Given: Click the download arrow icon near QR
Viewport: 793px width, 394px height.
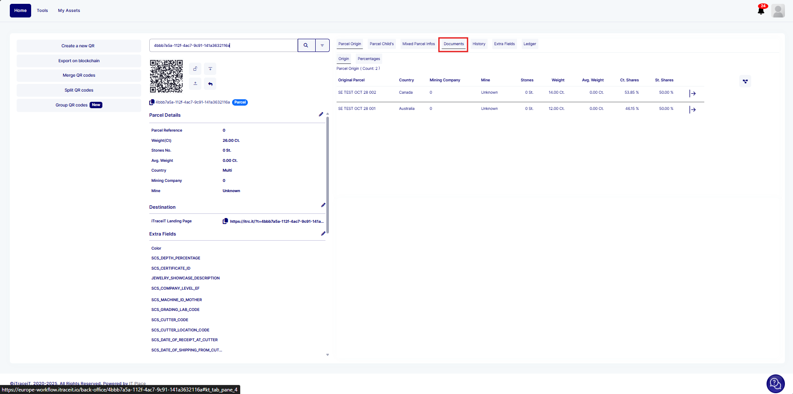Looking at the screenshot, I should (210, 69).
